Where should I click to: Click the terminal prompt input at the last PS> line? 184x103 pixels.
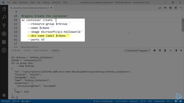coord(17,97)
